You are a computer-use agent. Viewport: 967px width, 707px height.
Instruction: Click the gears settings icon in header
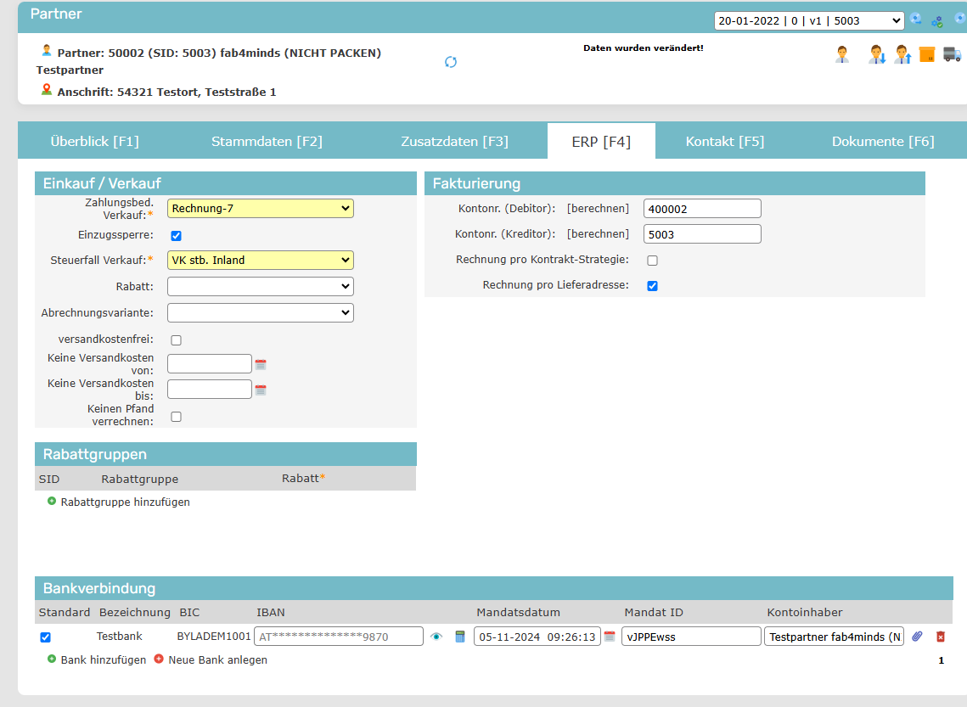(937, 20)
